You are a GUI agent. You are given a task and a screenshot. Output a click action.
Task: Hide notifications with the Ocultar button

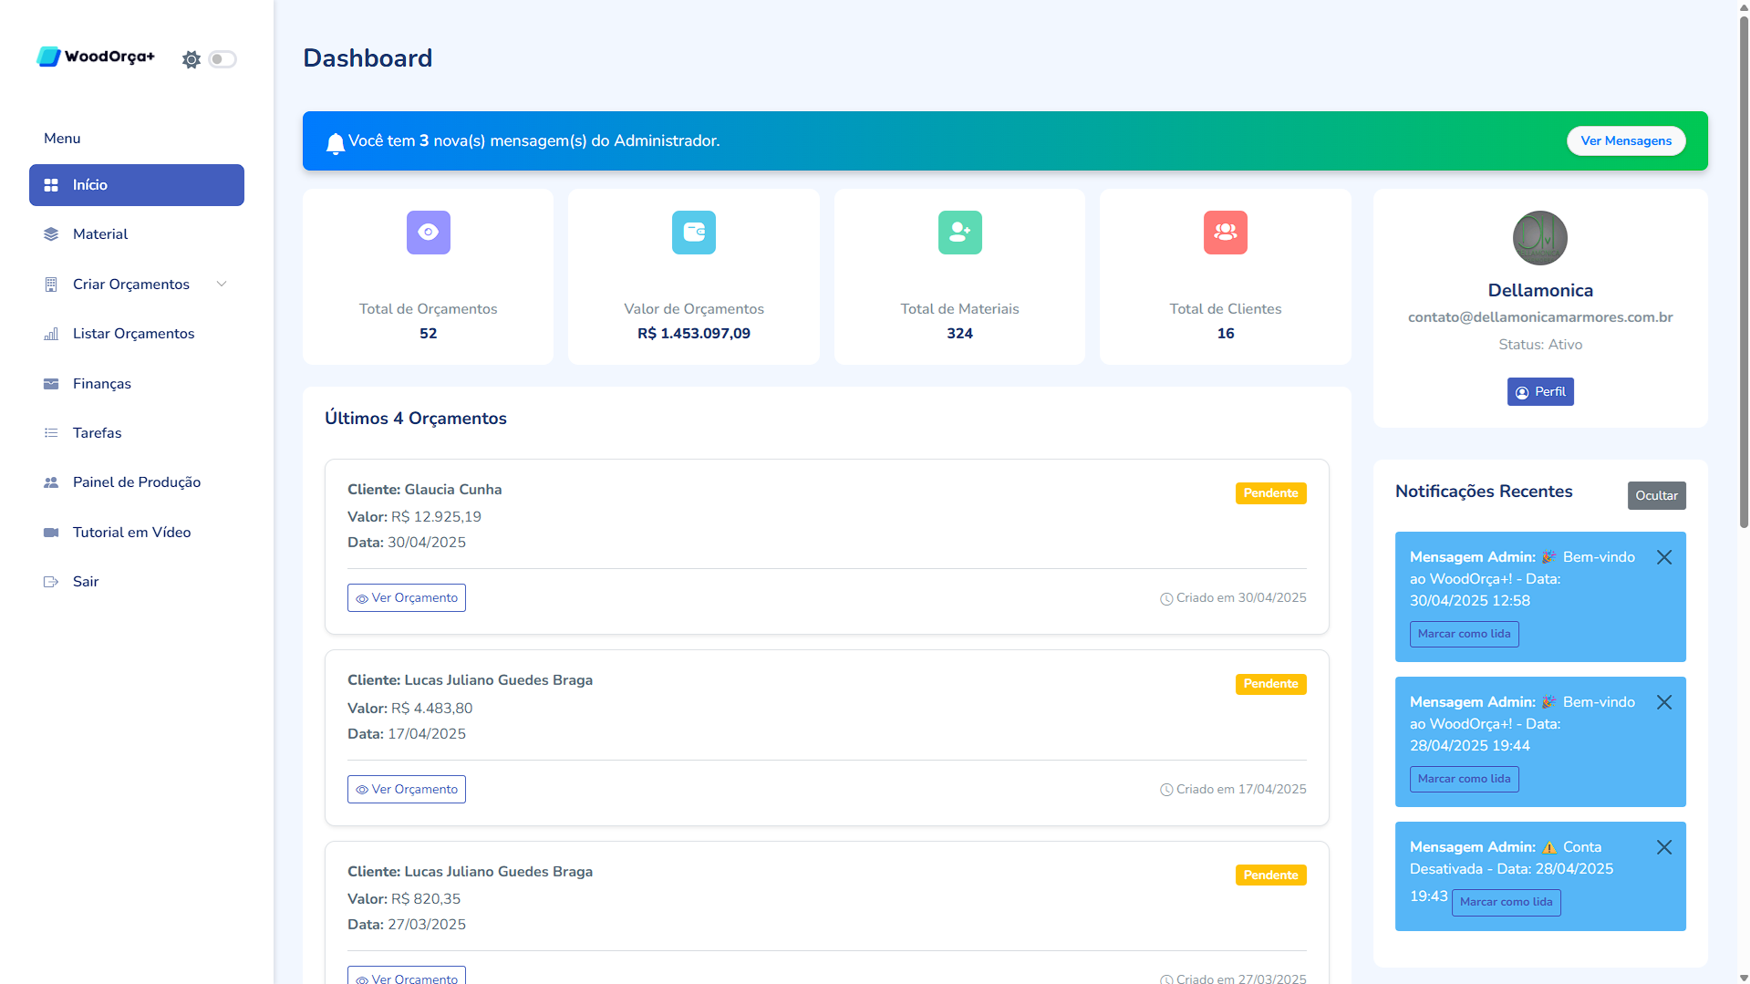pos(1656,495)
